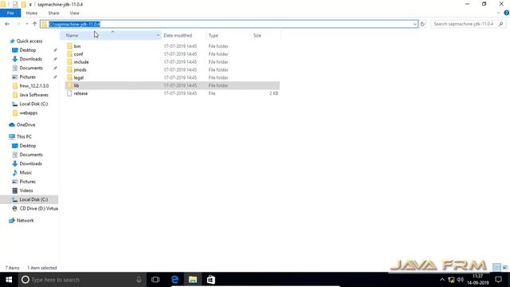The image size is (510, 287).
Task: Open the taskbar clock and date
Action: 478,280
